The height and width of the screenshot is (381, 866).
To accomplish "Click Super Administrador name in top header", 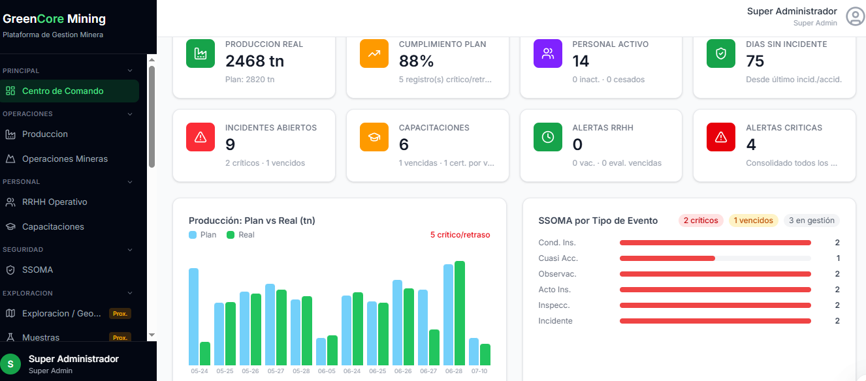I will [x=792, y=11].
